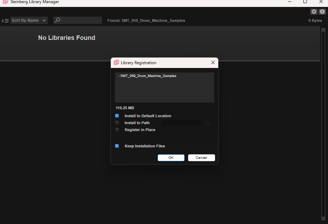Close the Steinberg Library Manager window
This screenshot has height=224, width=328.
point(321,2)
